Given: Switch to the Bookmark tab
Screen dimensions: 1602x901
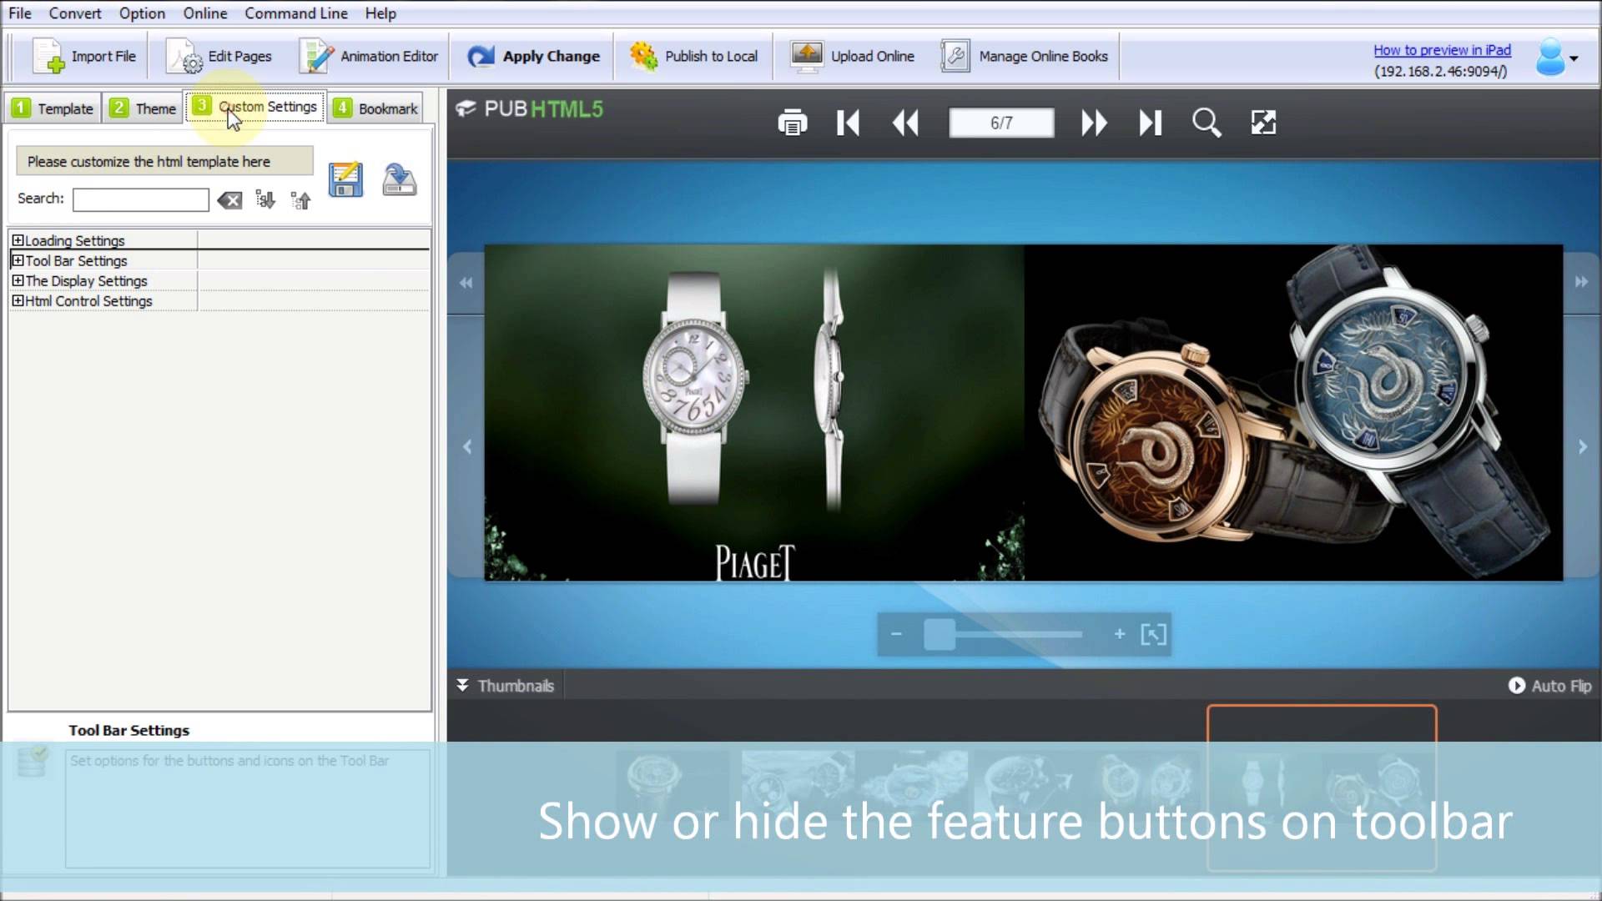Looking at the screenshot, I should (x=375, y=108).
